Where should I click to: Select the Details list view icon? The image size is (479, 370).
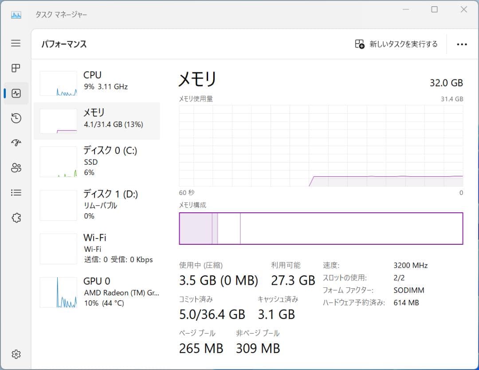pyautogui.click(x=16, y=192)
